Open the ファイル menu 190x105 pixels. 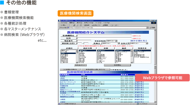(64, 23)
